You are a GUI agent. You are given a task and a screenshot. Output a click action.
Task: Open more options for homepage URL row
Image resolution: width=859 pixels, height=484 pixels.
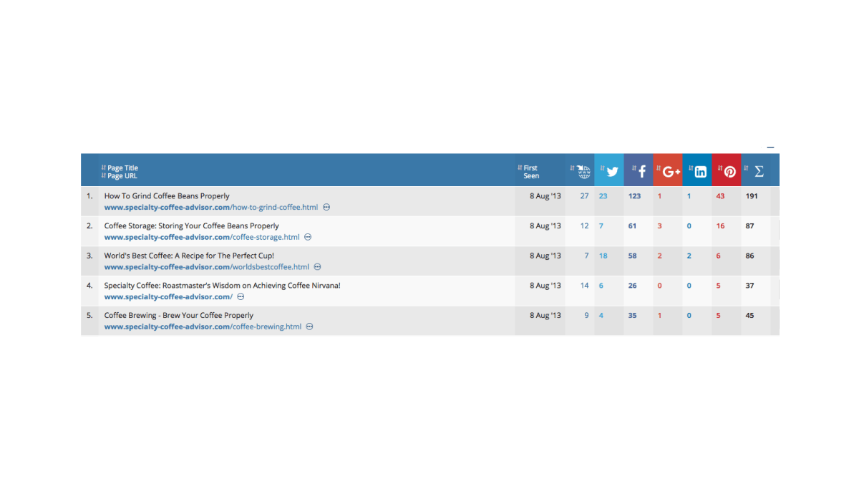241,296
